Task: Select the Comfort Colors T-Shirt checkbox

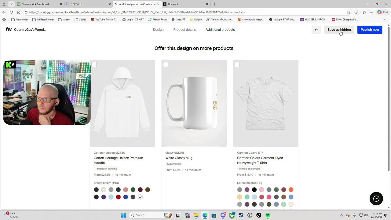Action: (x=237, y=64)
